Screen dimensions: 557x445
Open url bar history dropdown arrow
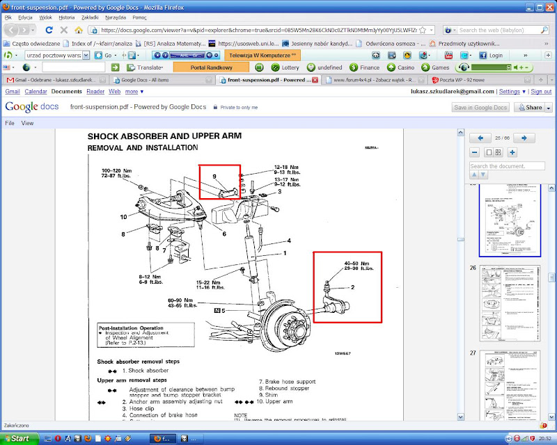(x=432, y=30)
